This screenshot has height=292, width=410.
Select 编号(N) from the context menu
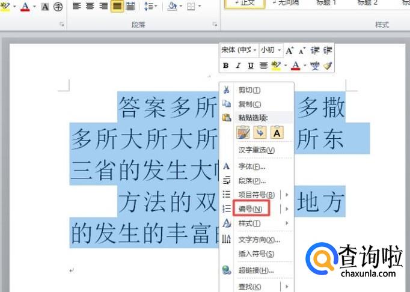point(250,208)
